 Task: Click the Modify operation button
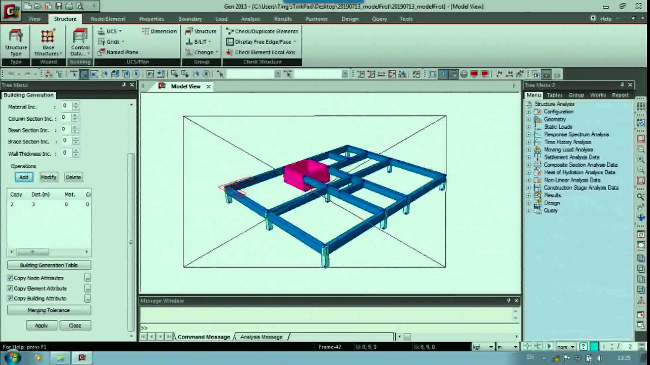pyautogui.click(x=48, y=177)
